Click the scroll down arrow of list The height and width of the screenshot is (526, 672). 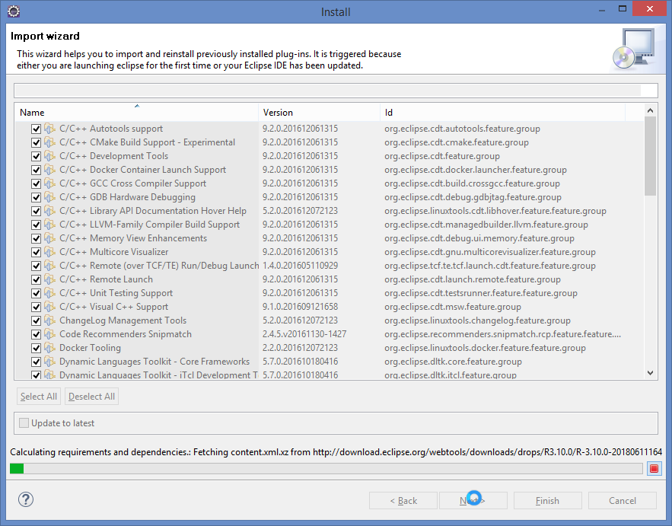point(650,372)
